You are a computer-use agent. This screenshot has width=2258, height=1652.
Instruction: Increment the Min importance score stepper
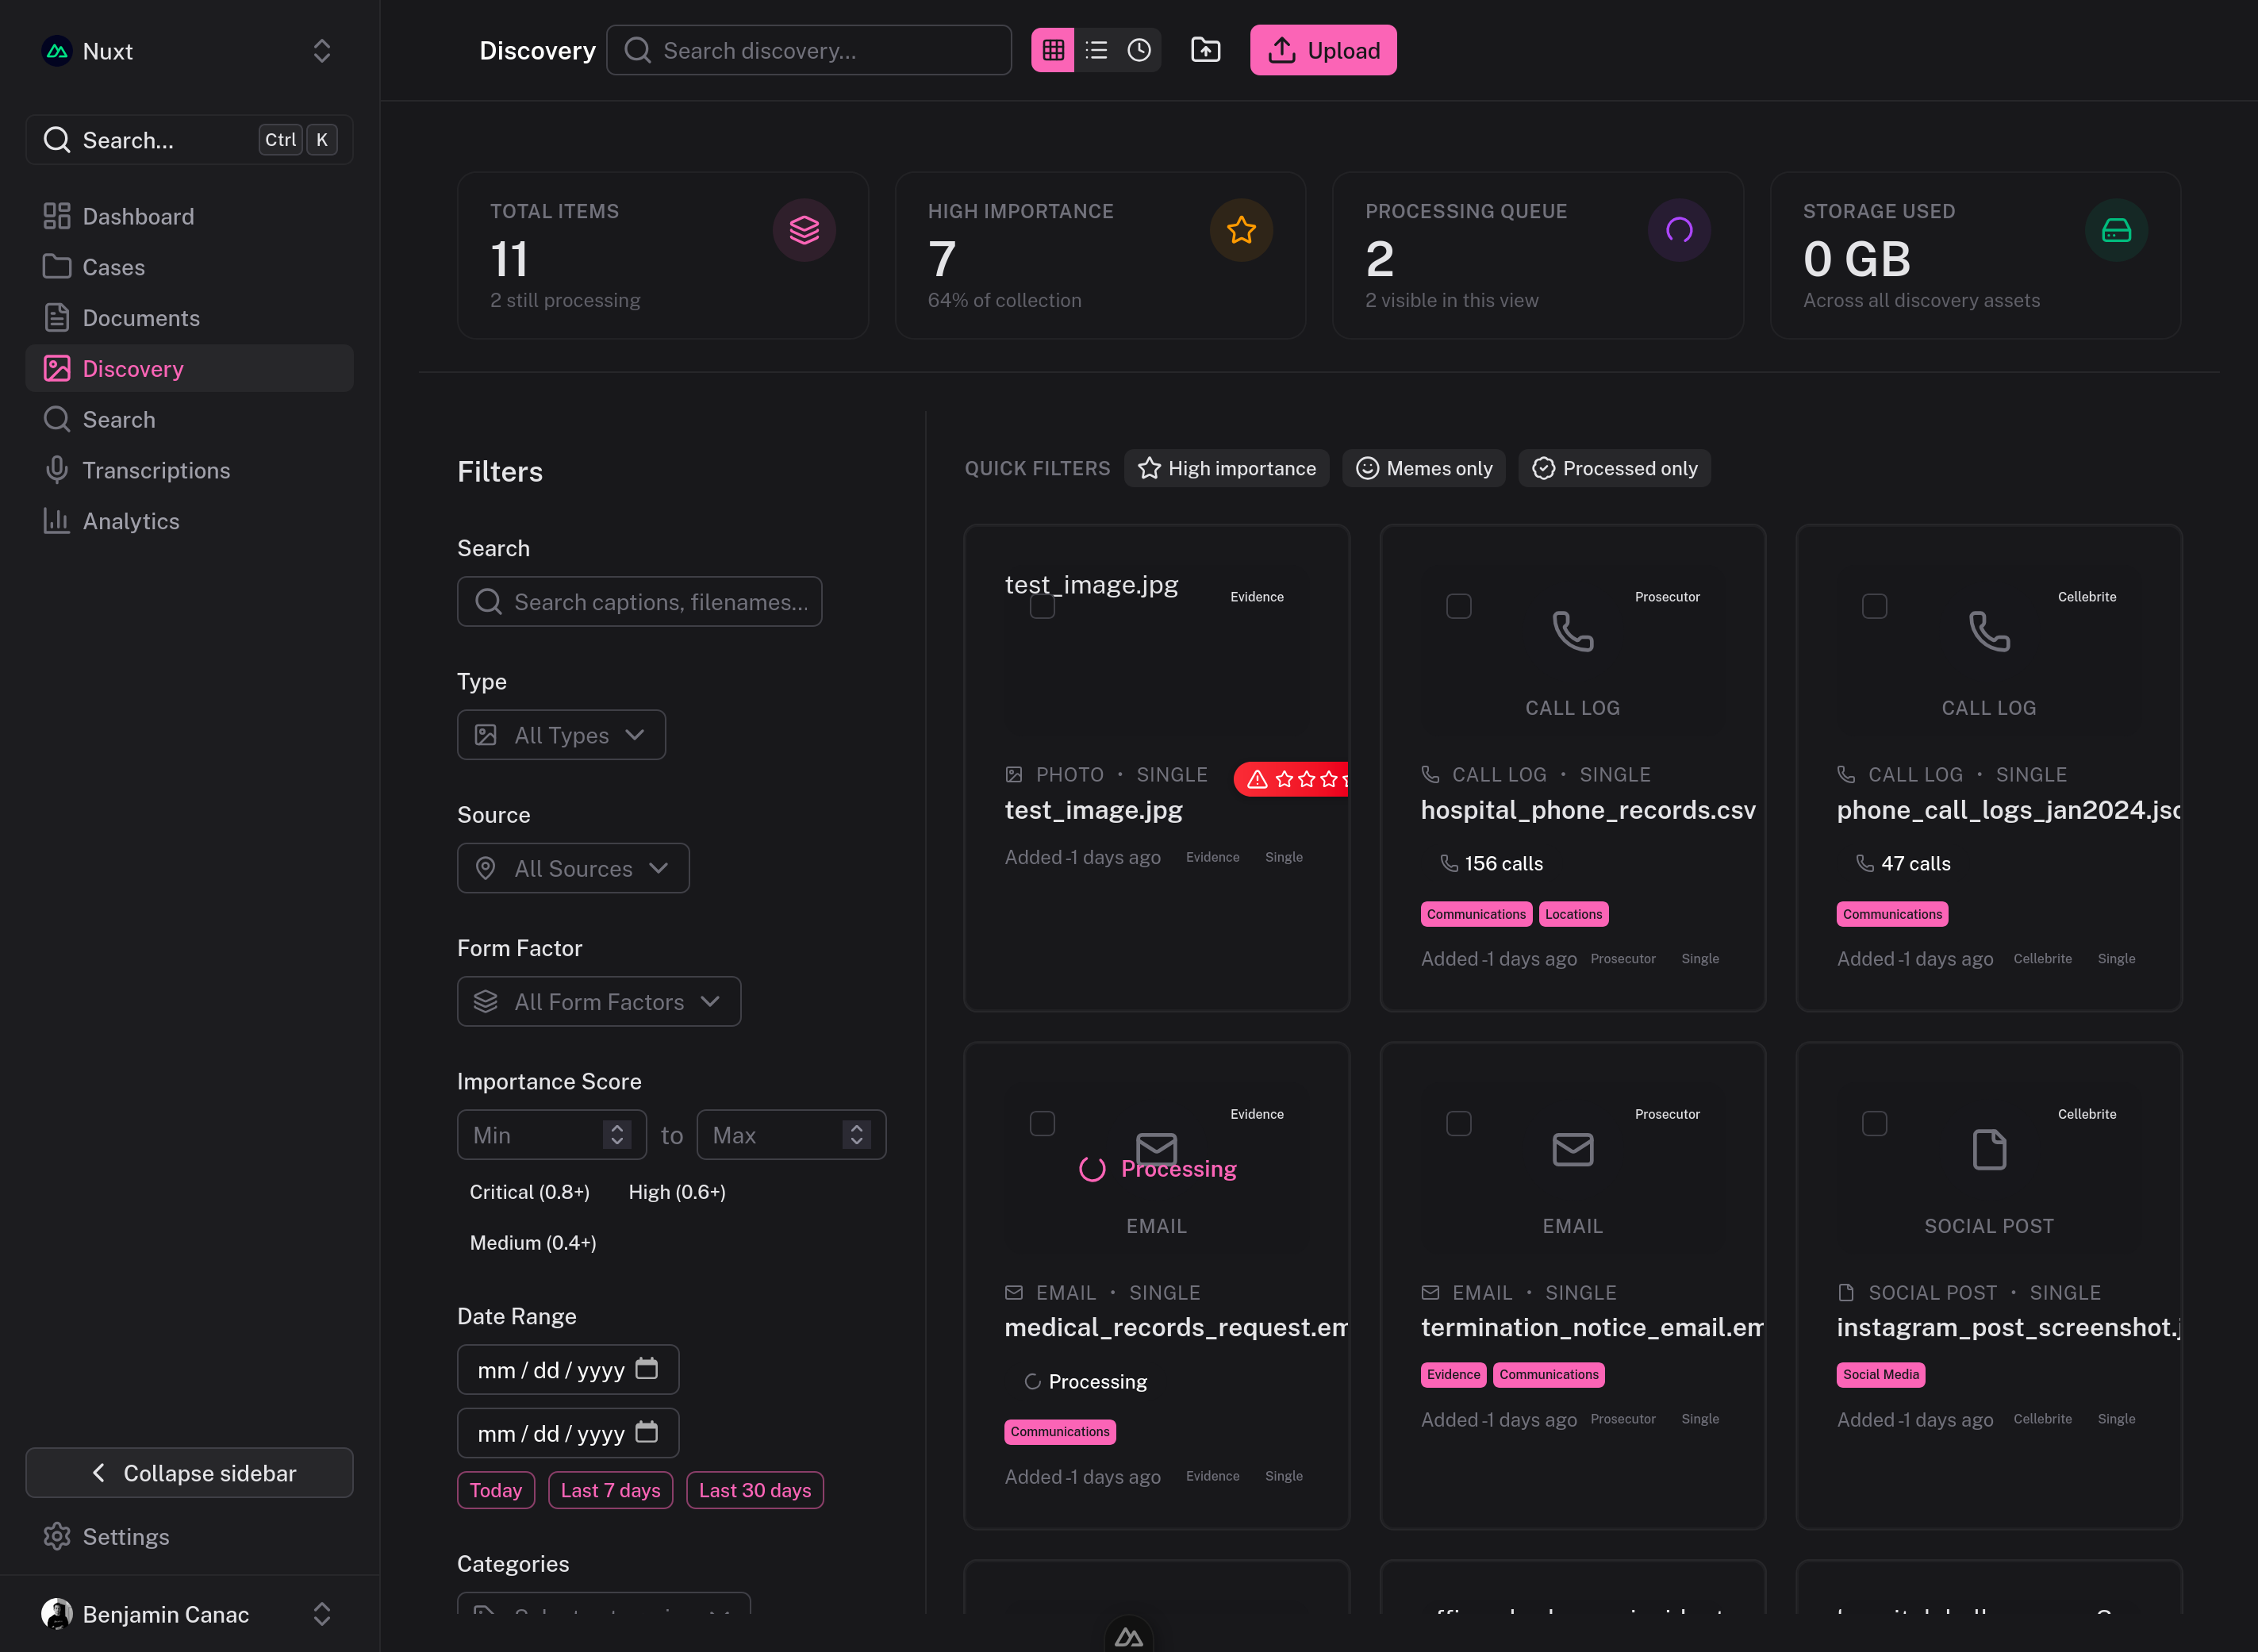click(617, 1128)
